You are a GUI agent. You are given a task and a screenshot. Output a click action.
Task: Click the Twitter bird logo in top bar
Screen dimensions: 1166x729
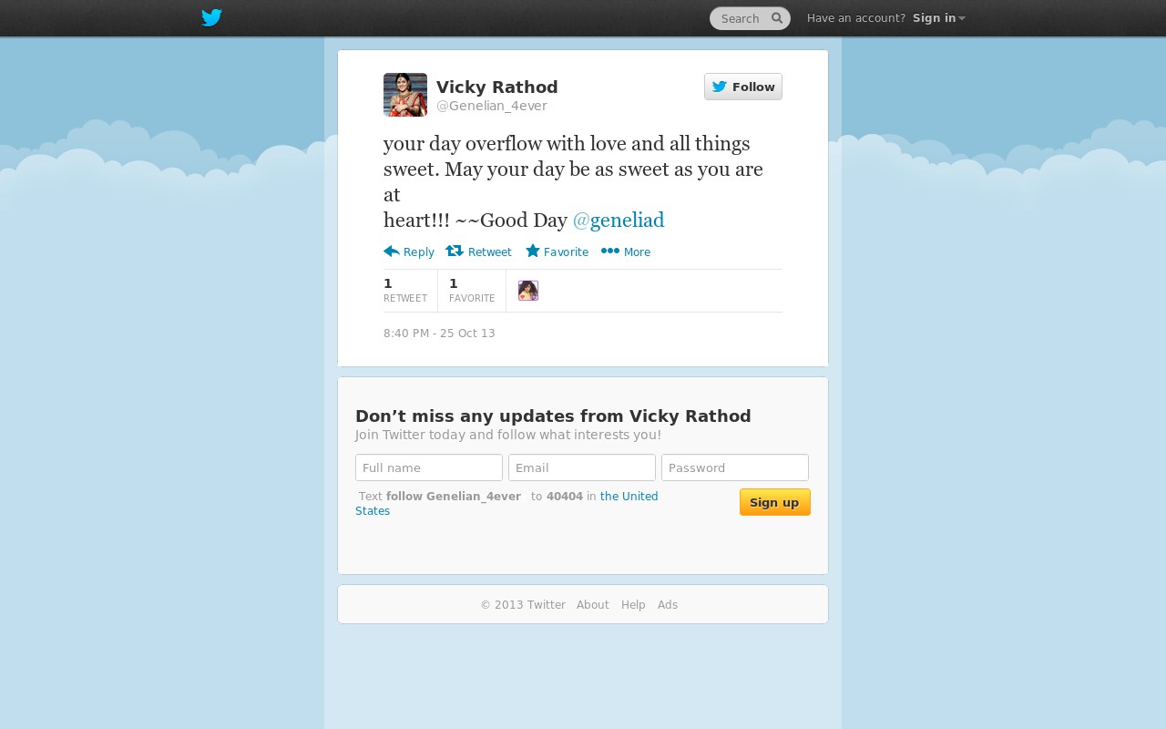pos(211,18)
